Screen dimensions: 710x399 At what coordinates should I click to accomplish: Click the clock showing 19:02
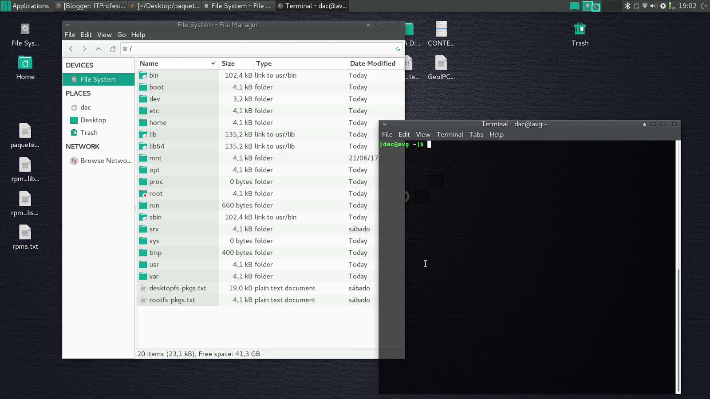click(x=687, y=6)
